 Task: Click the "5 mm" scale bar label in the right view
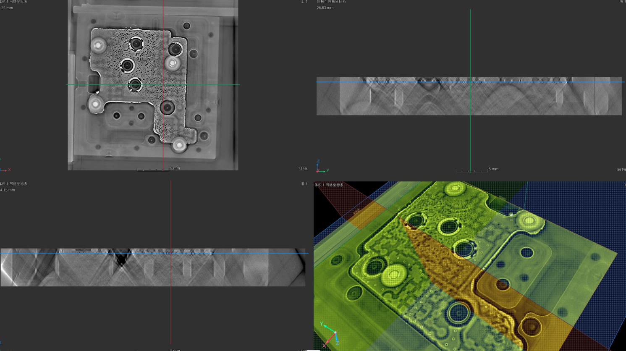493,169
